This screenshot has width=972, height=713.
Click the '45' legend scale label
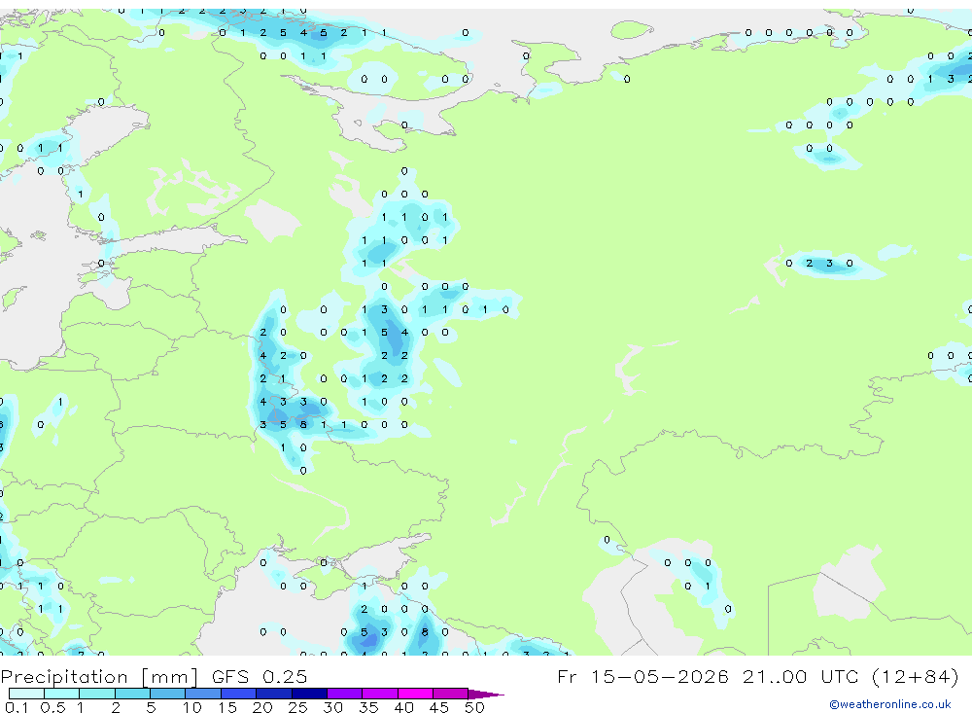click(439, 707)
